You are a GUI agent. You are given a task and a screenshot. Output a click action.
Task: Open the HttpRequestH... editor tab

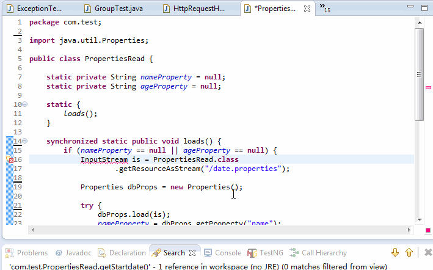tap(194, 9)
